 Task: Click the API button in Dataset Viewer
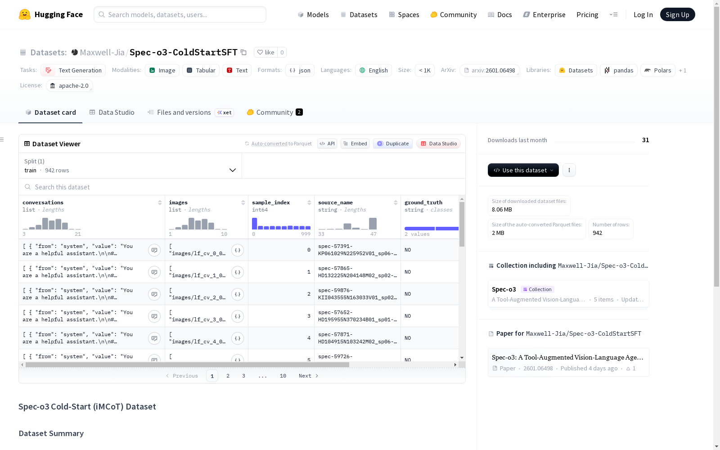pos(327,144)
